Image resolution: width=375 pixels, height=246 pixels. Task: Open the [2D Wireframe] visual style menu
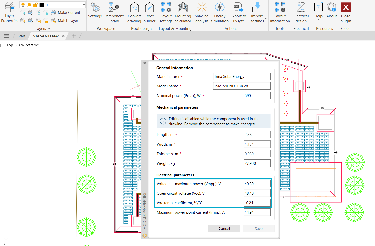[27, 45]
